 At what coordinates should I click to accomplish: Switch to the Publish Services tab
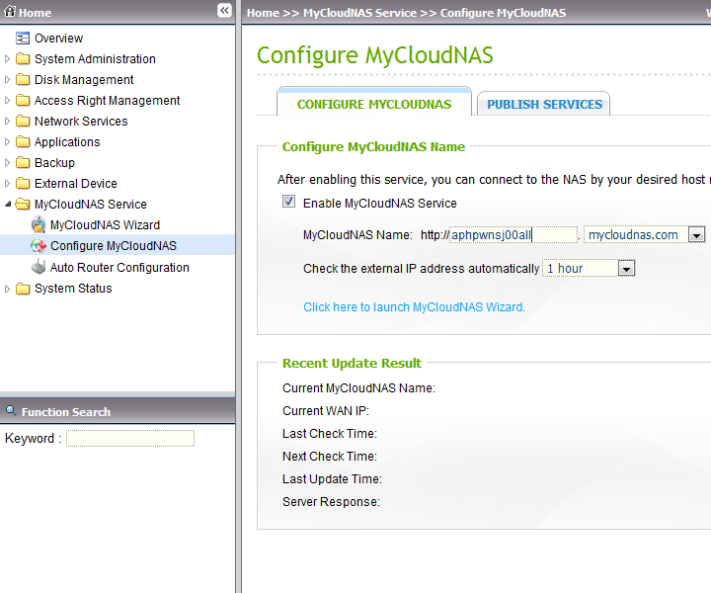tap(544, 104)
